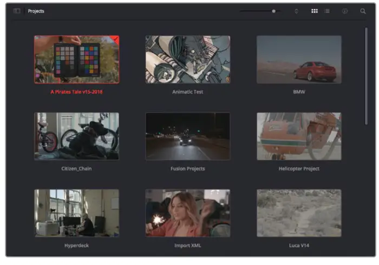The image size is (379, 265).
Task: Select the Import XML project thumbnail
Action: 188,213
